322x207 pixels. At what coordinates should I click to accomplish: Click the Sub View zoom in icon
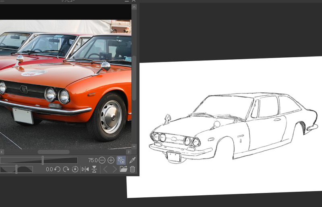click(111, 160)
